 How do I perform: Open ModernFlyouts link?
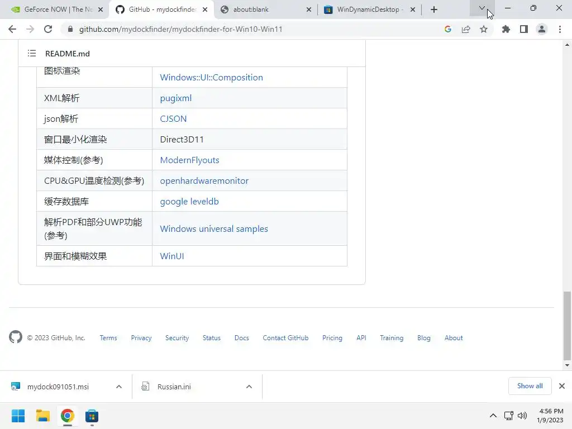click(190, 160)
